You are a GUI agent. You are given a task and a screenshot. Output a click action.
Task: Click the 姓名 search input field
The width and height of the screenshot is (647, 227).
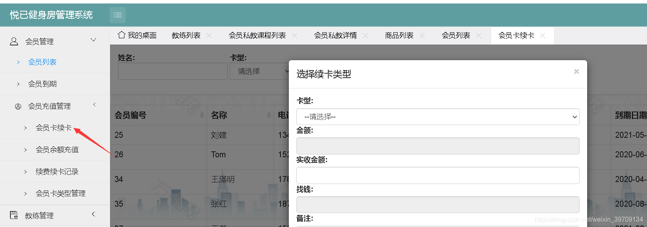tap(173, 71)
